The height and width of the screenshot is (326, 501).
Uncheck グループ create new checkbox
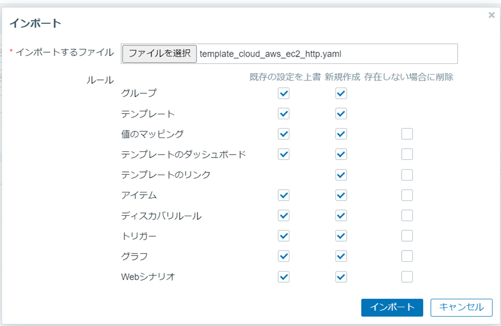[341, 93]
